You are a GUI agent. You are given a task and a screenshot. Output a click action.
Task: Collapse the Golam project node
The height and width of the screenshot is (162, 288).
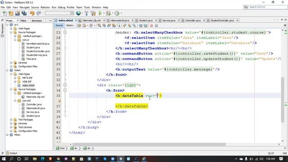[x=7, y=70]
